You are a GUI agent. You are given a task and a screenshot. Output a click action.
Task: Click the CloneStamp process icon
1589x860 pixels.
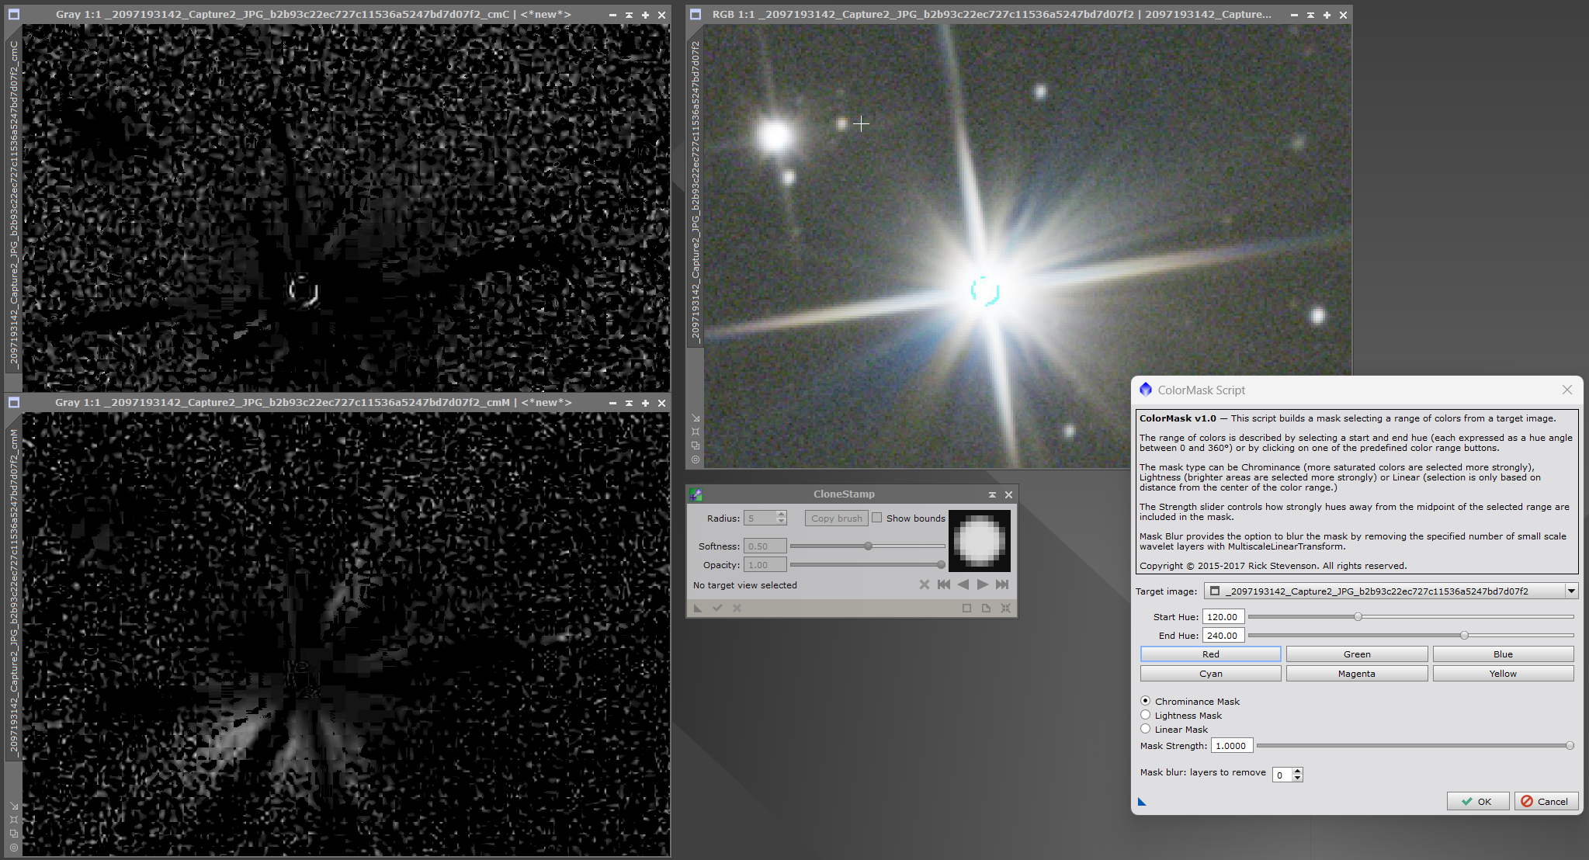tap(696, 494)
